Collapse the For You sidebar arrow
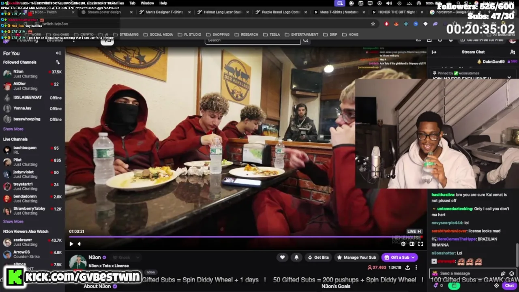The image size is (519, 292). [58, 53]
